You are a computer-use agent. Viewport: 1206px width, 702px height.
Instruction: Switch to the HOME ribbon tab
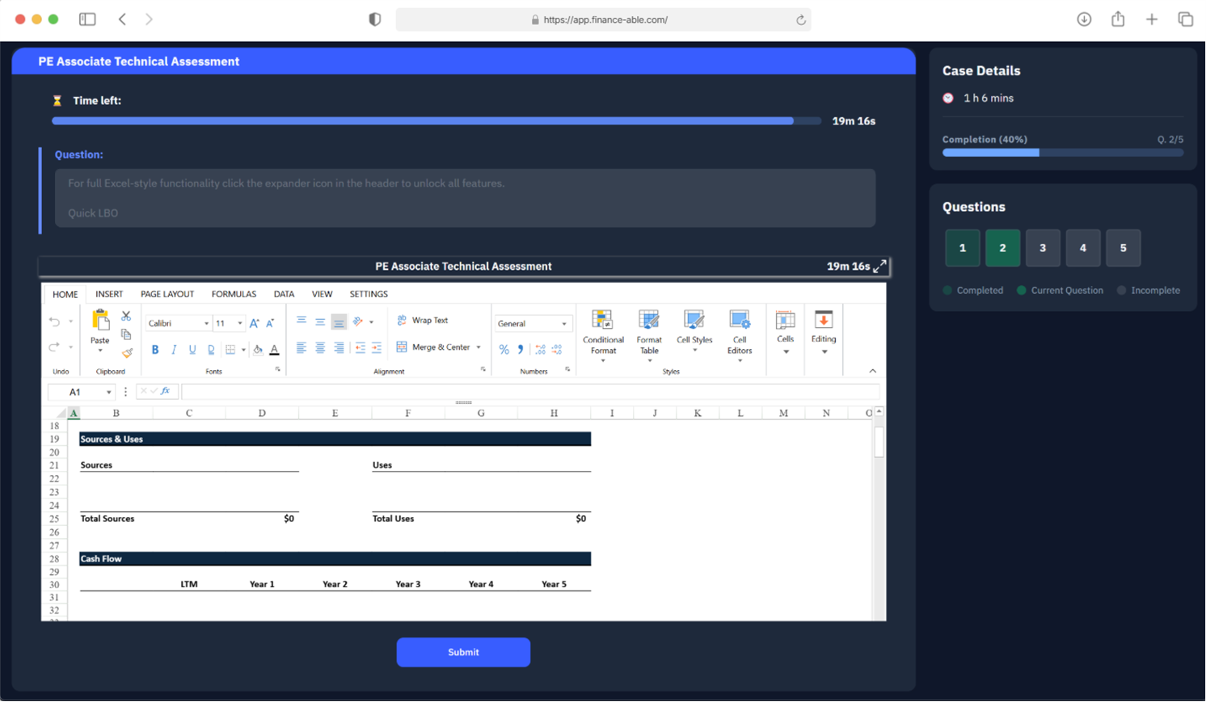(65, 294)
